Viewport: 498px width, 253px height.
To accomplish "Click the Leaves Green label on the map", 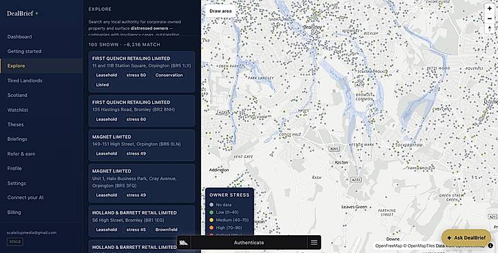I will [354, 207].
